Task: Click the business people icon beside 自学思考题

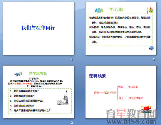Action: pos(18,74)
